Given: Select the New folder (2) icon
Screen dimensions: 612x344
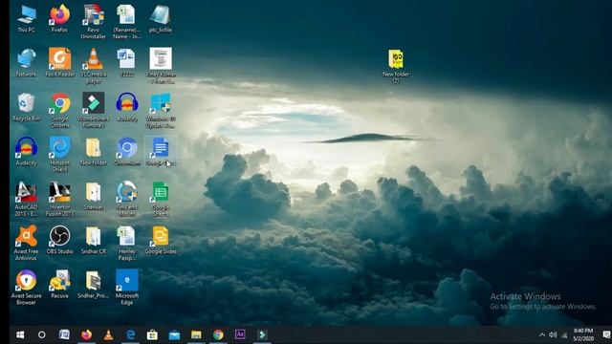Looking at the screenshot, I should 395,66.
